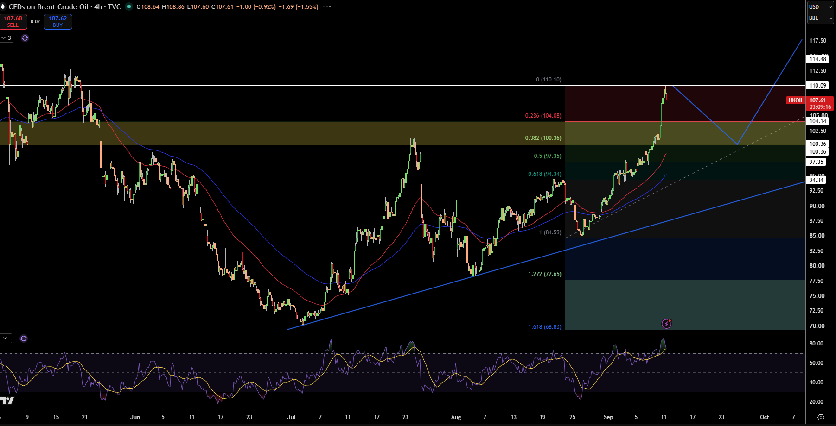Click the countdown timer 03:09:16
The height and width of the screenshot is (426, 836).
820,107
